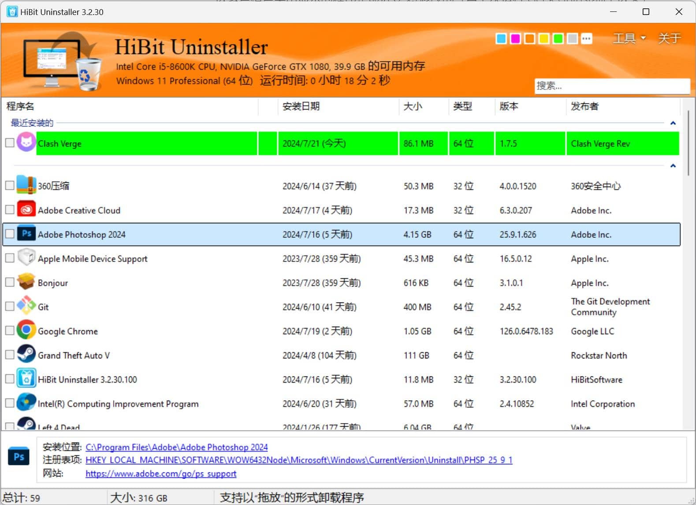
Task: Sort by 类型 column header
Action: [472, 106]
